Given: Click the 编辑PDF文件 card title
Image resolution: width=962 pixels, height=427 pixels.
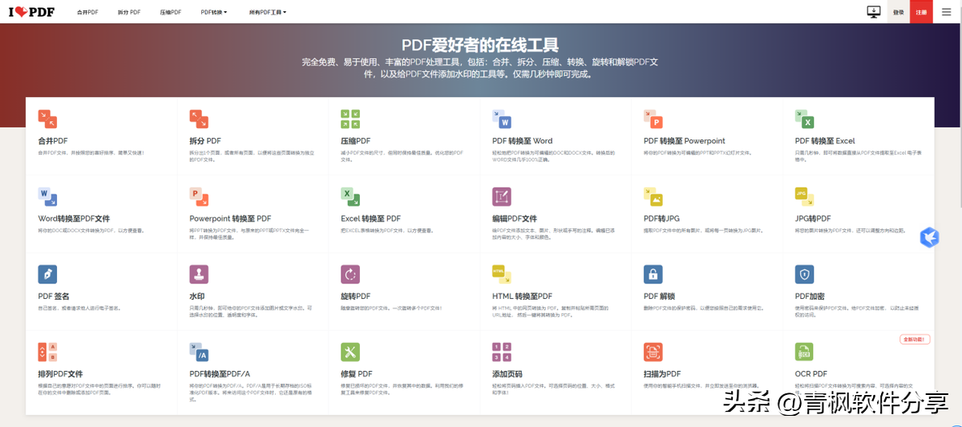Looking at the screenshot, I should click(x=515, y=219).
